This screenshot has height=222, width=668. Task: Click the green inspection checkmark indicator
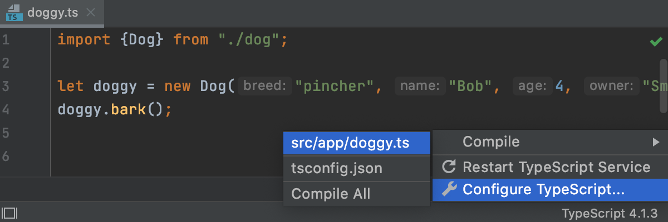pyautogui.click(x=655, y=42)
